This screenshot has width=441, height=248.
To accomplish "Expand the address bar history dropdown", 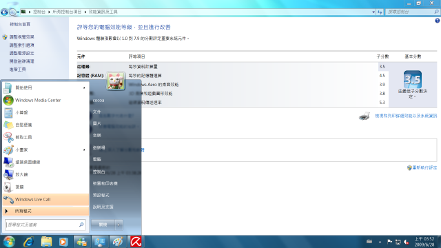I will coord(373,12).
